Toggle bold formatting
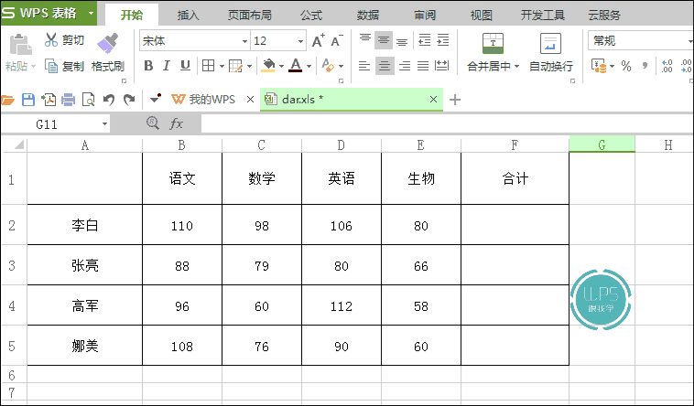694x406 pixels. [148, 67]
